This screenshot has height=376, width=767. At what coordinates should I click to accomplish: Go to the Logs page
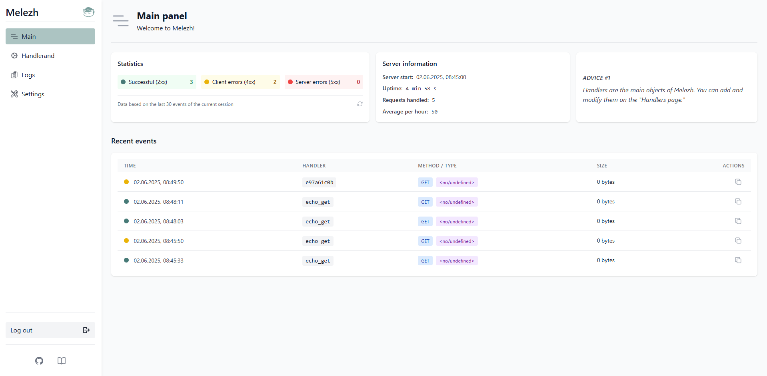50,75
